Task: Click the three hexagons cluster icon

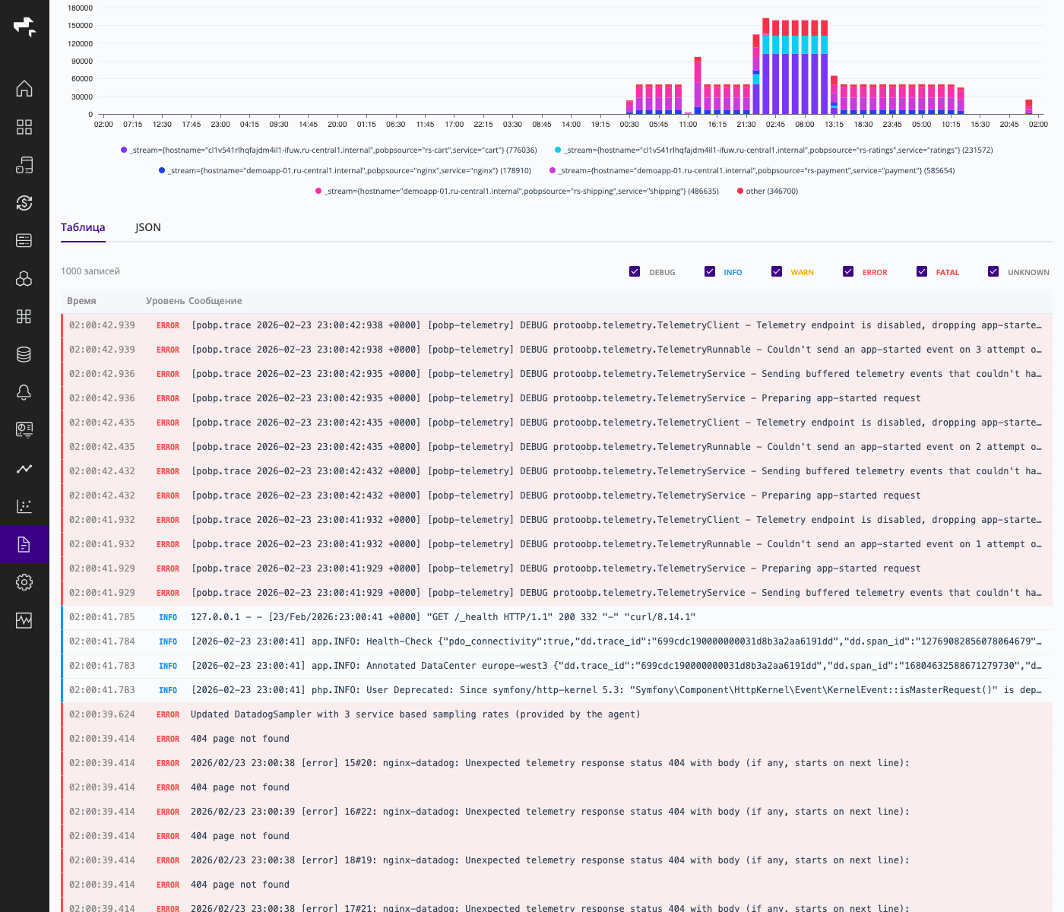Action: click(24, 278)
